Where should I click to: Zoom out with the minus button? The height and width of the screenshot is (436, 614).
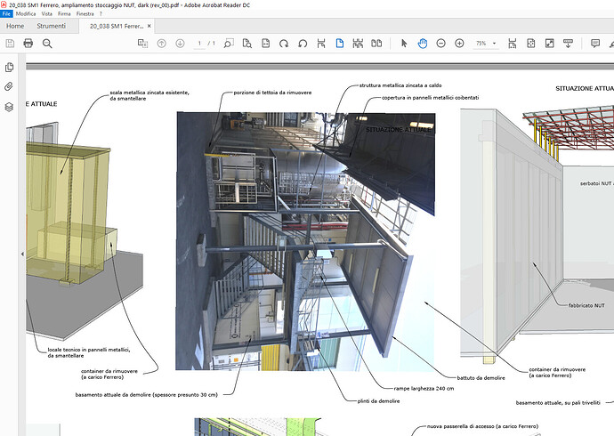(441, 44)
